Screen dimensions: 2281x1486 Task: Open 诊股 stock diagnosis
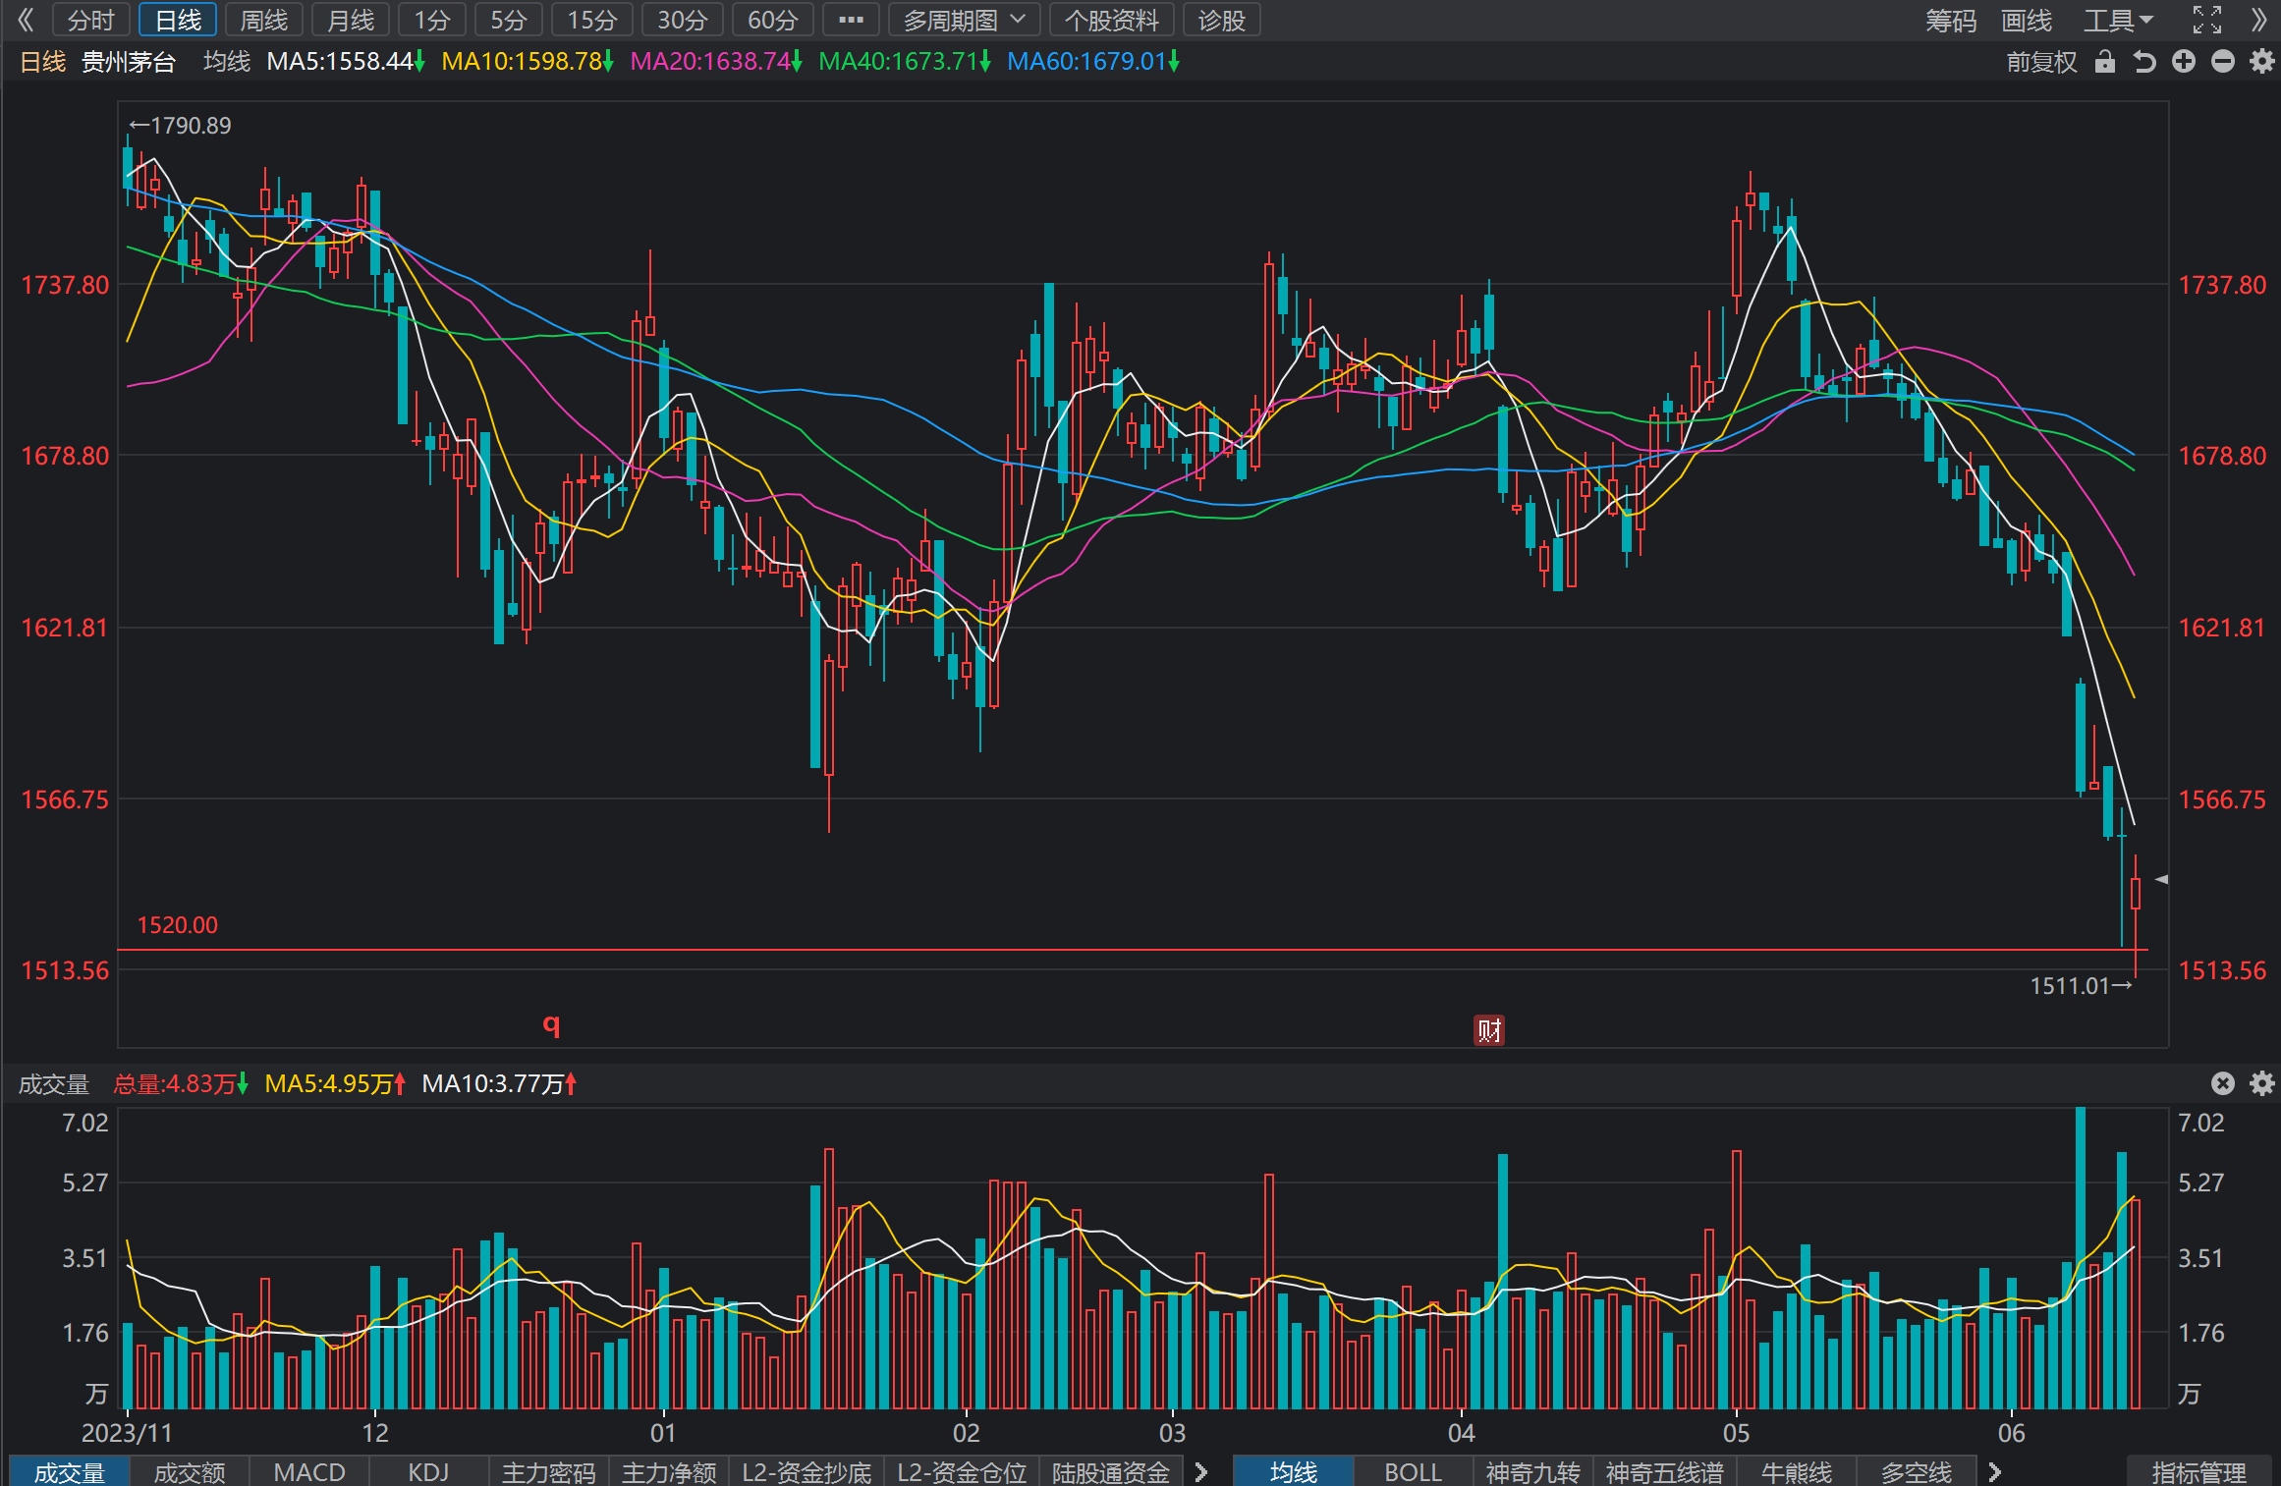[x=1222, y=20]
